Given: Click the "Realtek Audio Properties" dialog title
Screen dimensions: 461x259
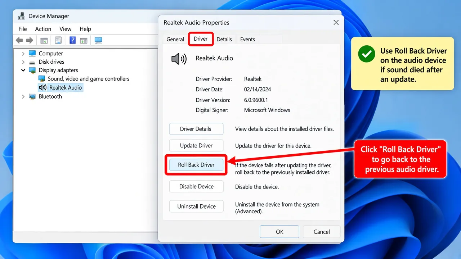Looking at the screenshot, I should (196, 22).
